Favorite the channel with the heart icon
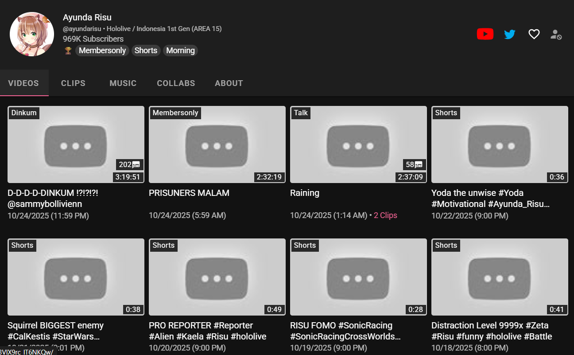This screenshot has width=574, height=355. [534, 34]
